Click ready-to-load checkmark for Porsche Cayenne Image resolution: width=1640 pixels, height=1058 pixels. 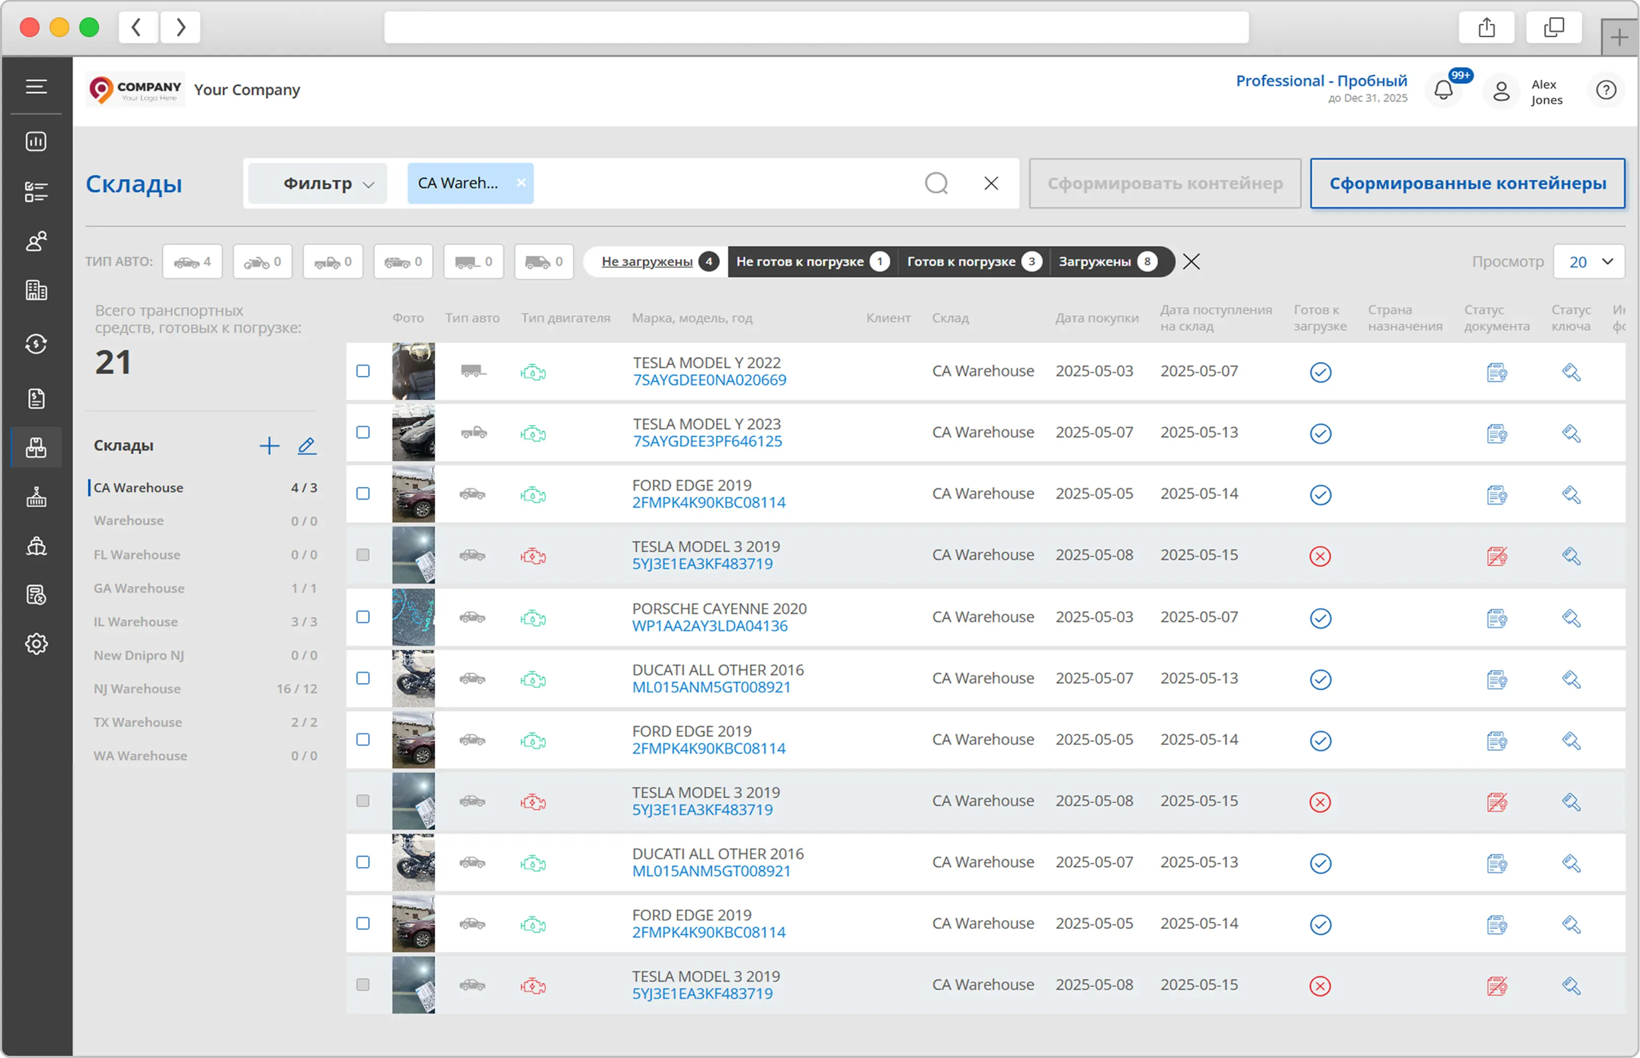point(1321,618)
